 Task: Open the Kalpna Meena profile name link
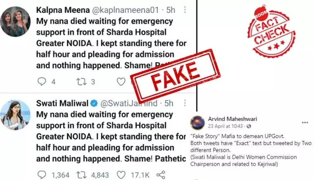click(63, 10)
